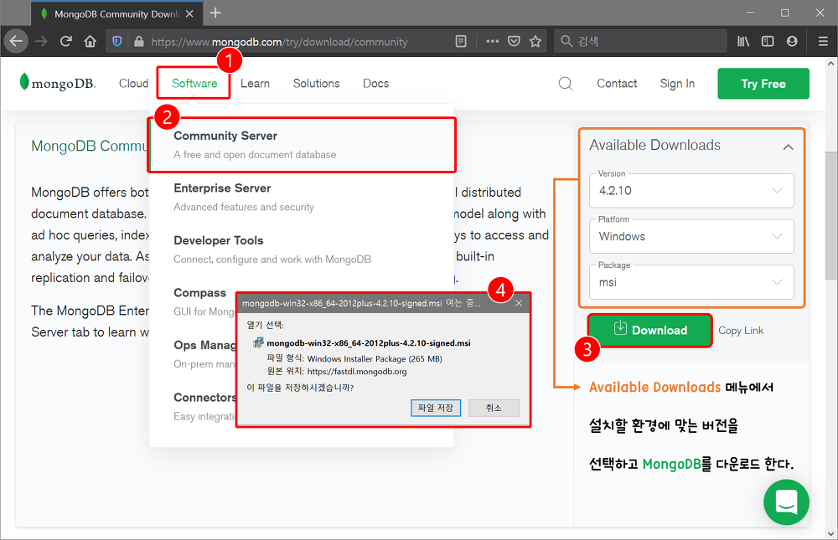Open the Library icon in toolbar

coord(743,41)
